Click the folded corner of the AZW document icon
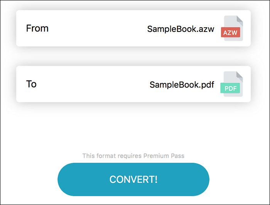270x205 pixels. 240,19
